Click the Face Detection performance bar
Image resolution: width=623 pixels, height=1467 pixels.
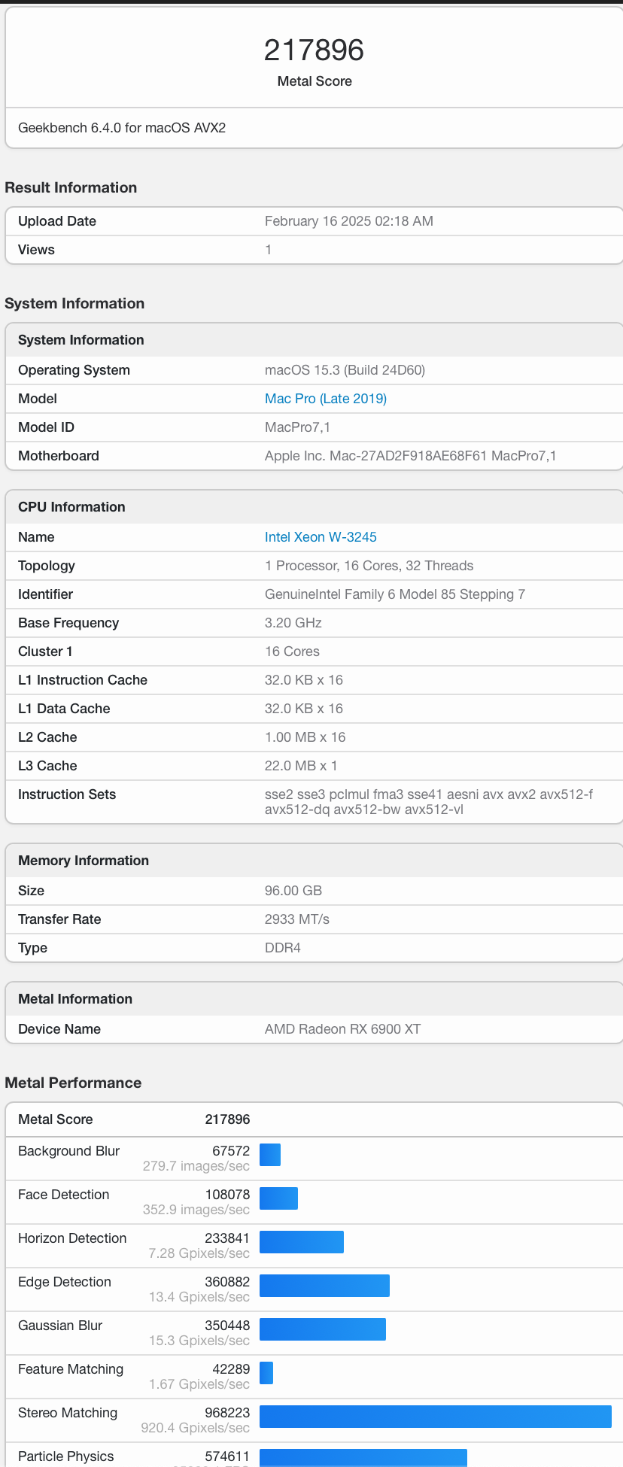click(278, 1198)
